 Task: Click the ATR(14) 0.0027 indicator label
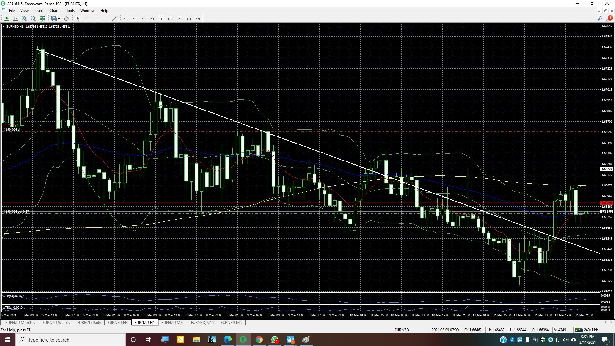13,296
